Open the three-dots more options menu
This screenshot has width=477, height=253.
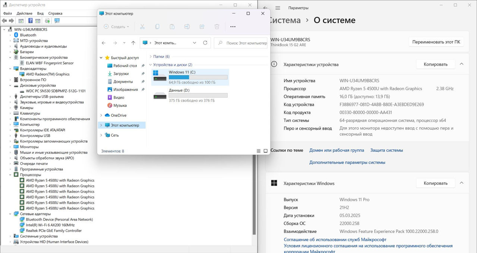pyautogui.click(x=233, y=27)
